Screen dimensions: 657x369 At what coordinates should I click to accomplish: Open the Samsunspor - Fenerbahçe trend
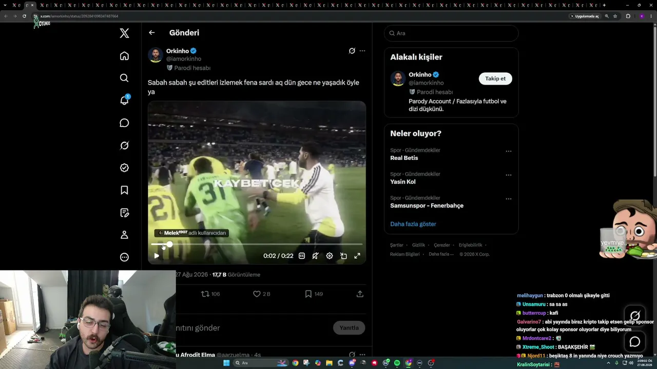(427, 206)
